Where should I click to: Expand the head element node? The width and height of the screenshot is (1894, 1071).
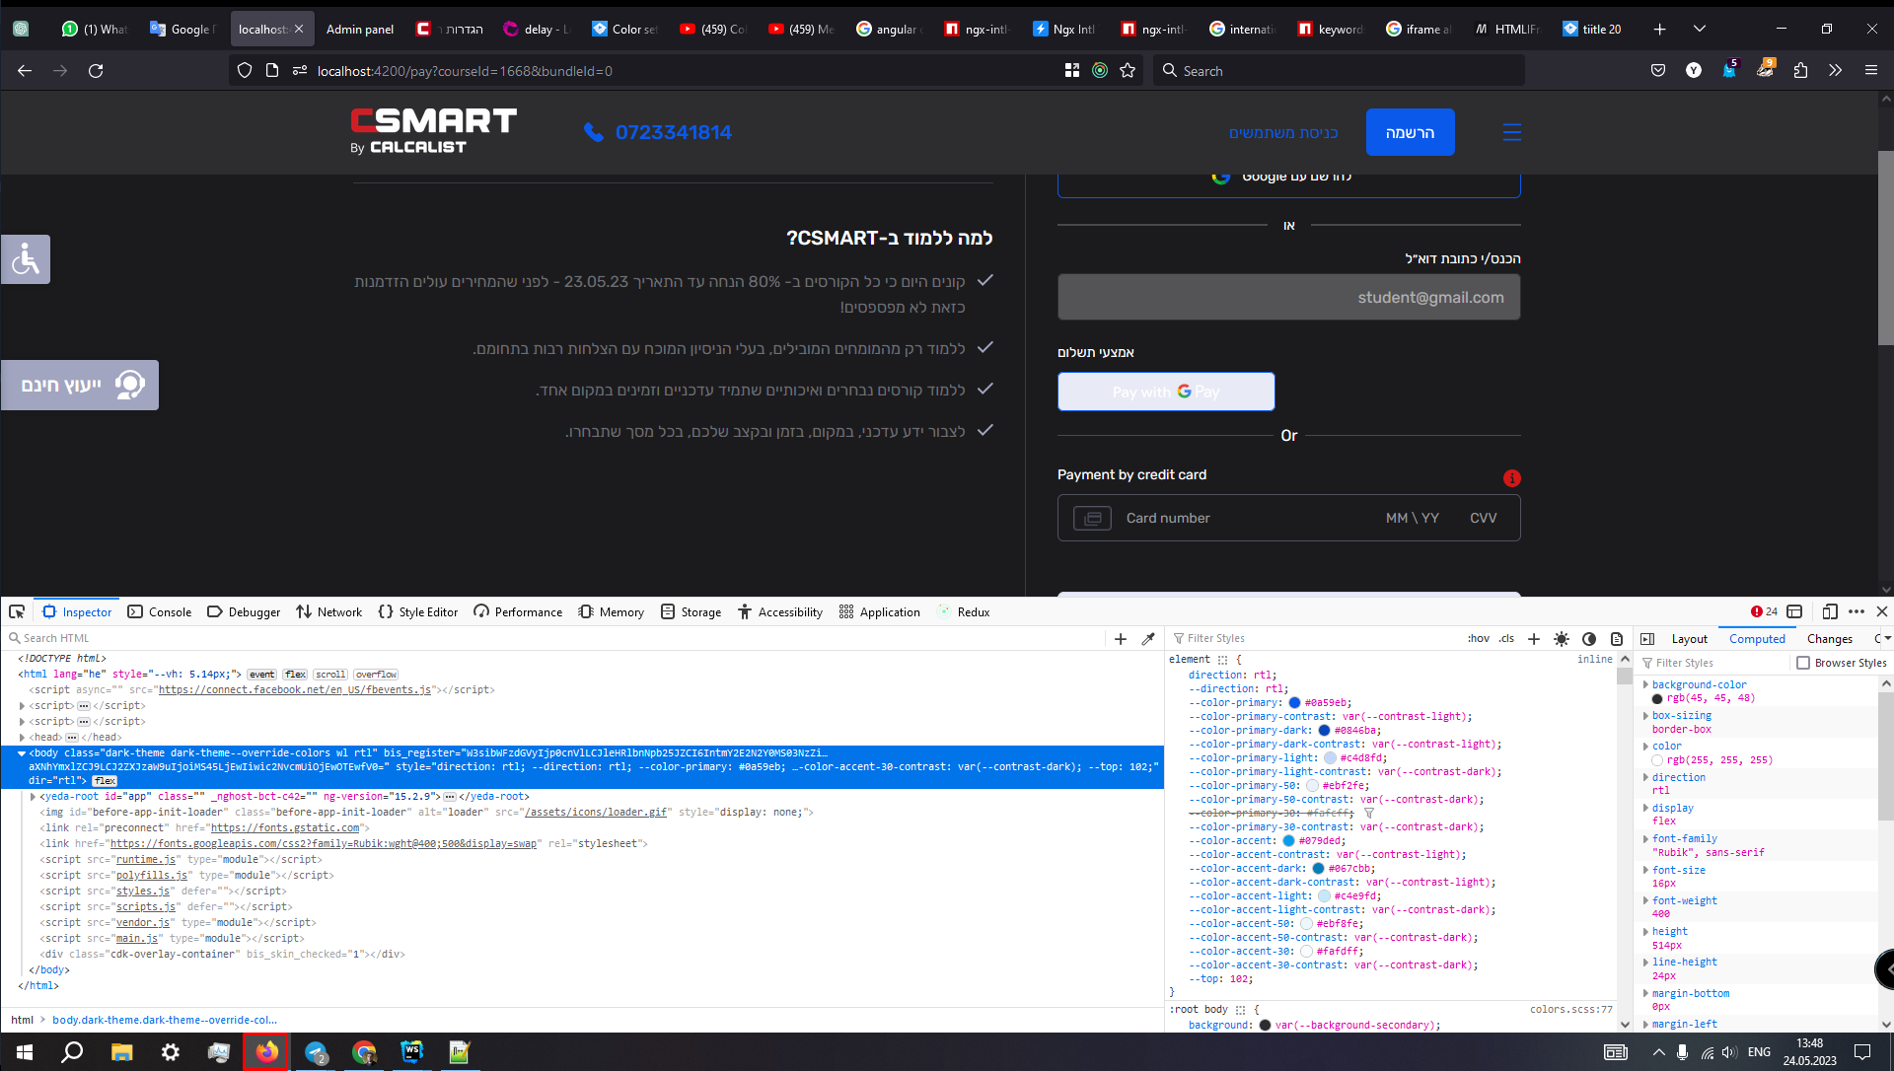(22, 738)
